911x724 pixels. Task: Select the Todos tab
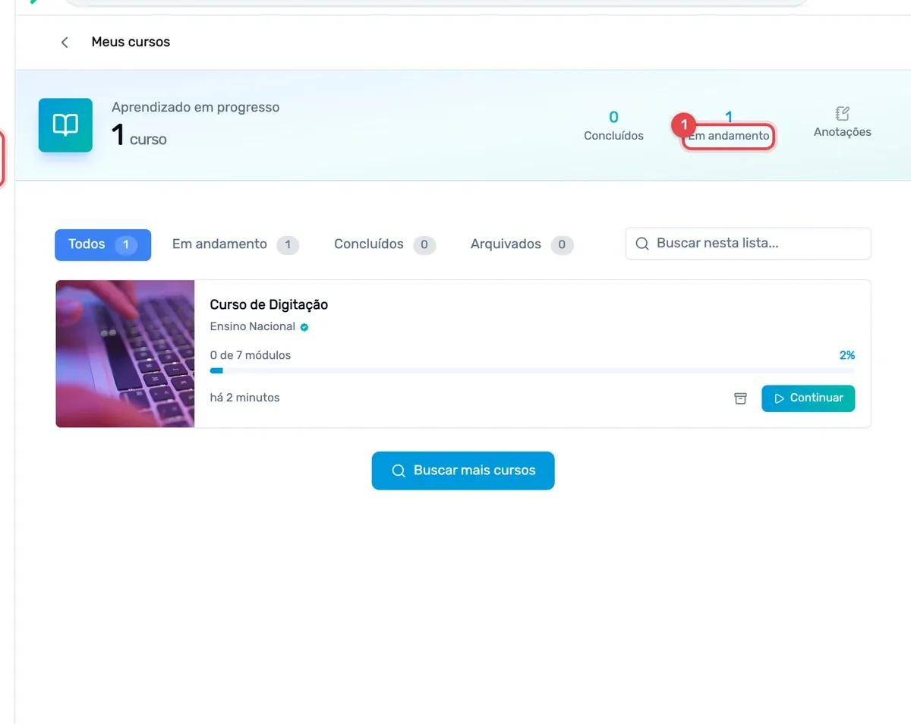(x=102, y=244)
